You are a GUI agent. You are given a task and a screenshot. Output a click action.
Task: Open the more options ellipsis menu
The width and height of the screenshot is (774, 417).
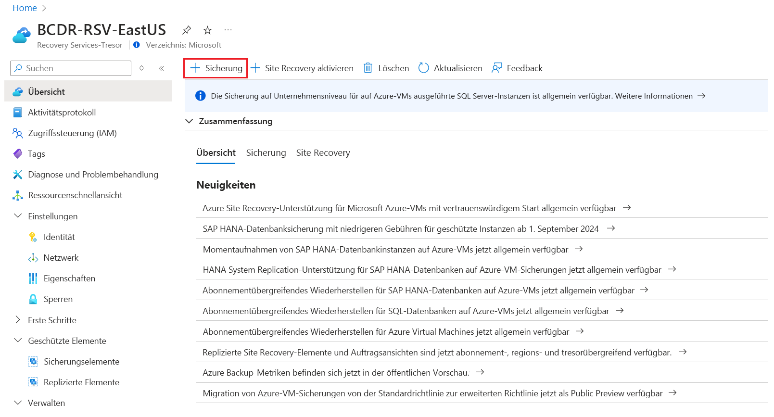point(228,30)
